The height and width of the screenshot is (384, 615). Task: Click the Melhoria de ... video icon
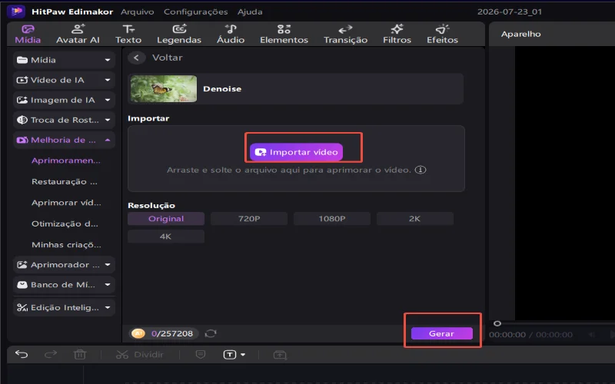coord(22,140)
